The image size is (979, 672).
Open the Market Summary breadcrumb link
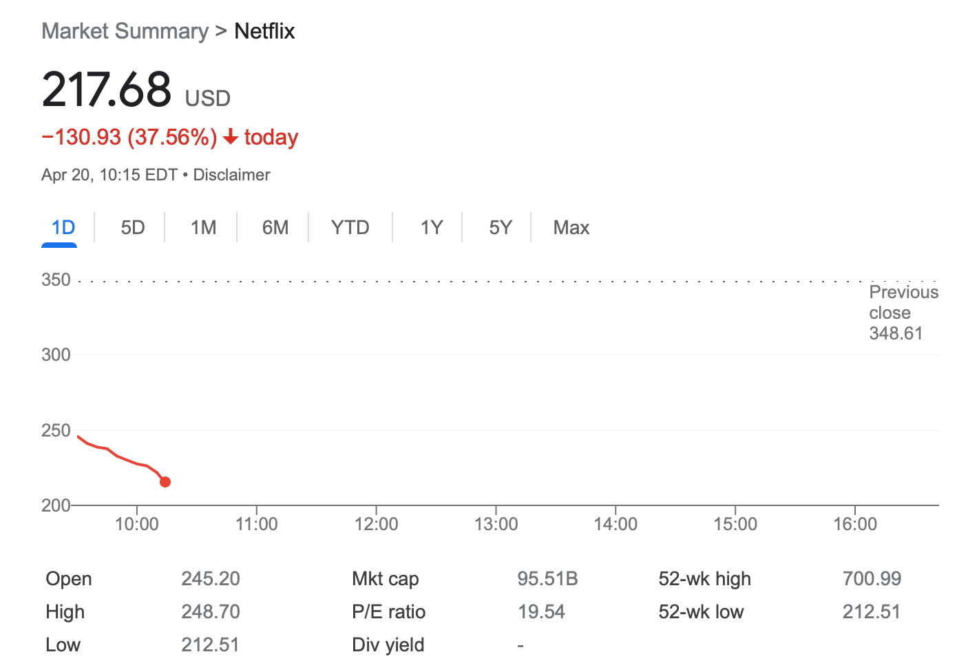125,31
